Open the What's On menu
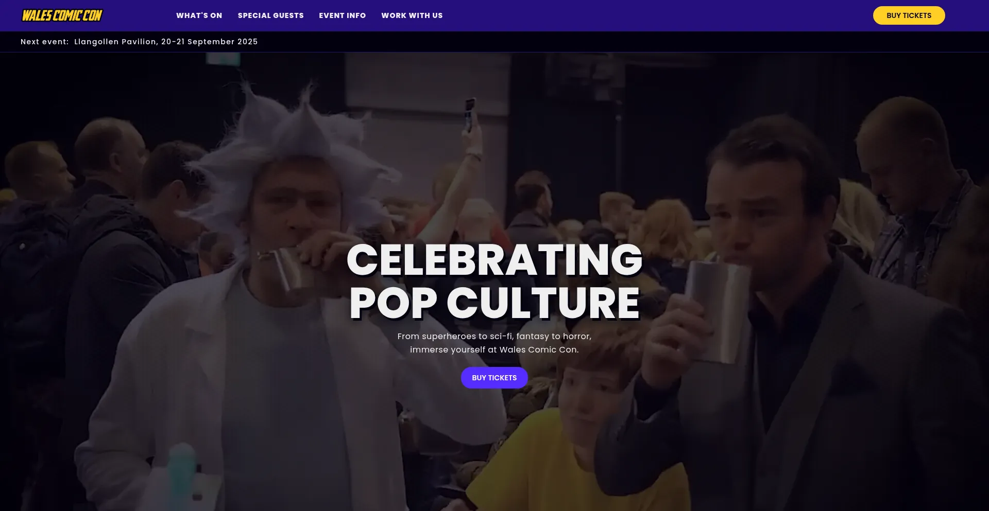Screen dimensions: 989x511 199,15
